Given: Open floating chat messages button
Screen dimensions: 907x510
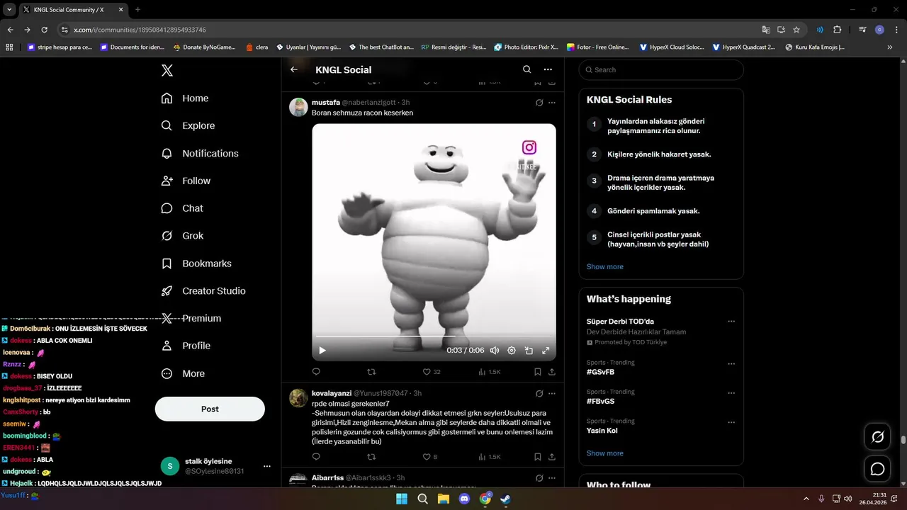Looking at the screenshot, I should click(877, 469).
